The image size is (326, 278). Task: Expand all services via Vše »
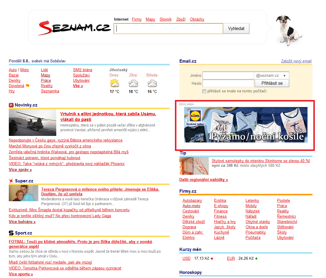(78, 86)
